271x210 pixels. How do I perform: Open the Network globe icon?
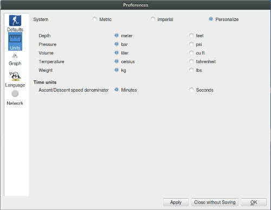coord(15,98)
